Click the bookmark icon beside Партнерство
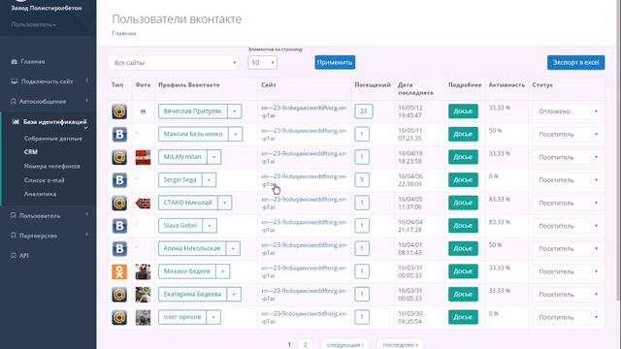Viewport: 621px width, 349px height. 13,236
